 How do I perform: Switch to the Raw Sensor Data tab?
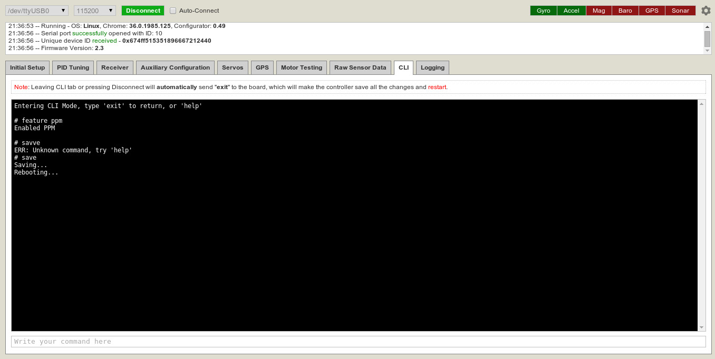(360, 67)
